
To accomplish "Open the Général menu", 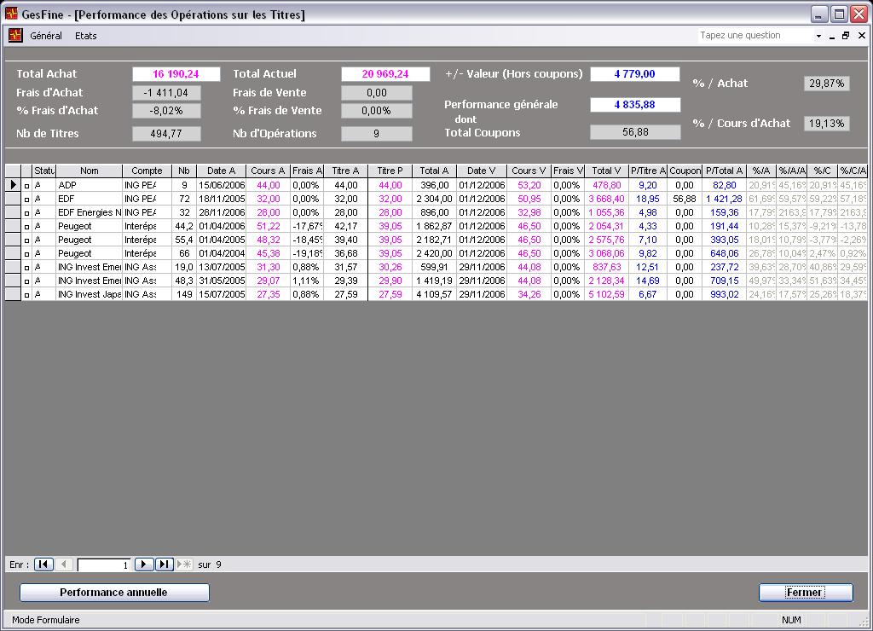I will pyautogui.click(x=46, y=36).
